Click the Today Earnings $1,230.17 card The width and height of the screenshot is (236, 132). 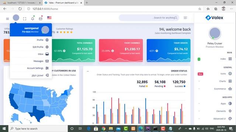(x=121, y=51)
